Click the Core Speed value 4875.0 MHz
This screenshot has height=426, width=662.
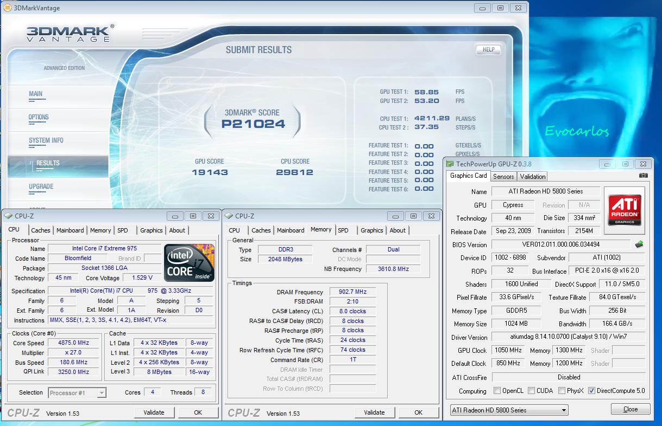(x=73, y=343)
